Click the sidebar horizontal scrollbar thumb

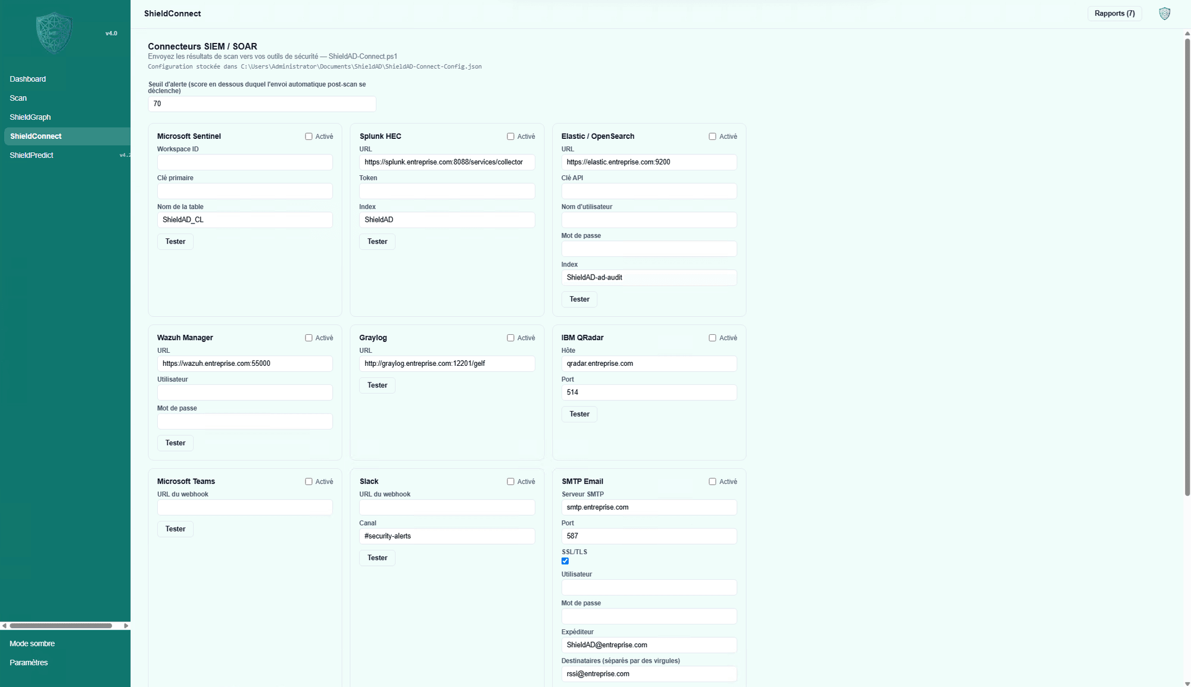pos(61,626)
